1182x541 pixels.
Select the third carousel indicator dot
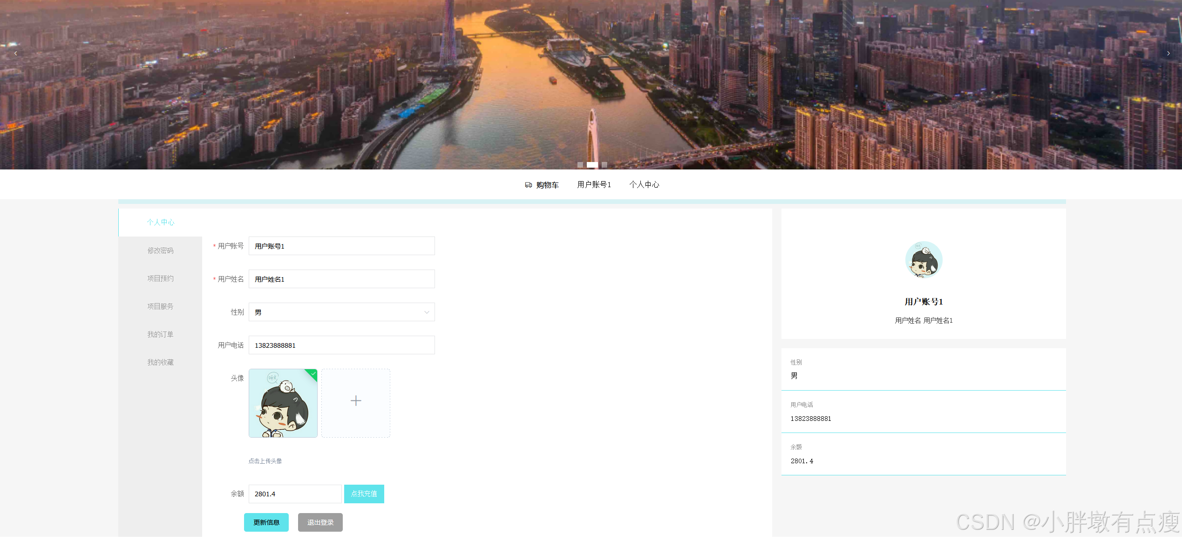pyautogui.click(x=604, y=165)
